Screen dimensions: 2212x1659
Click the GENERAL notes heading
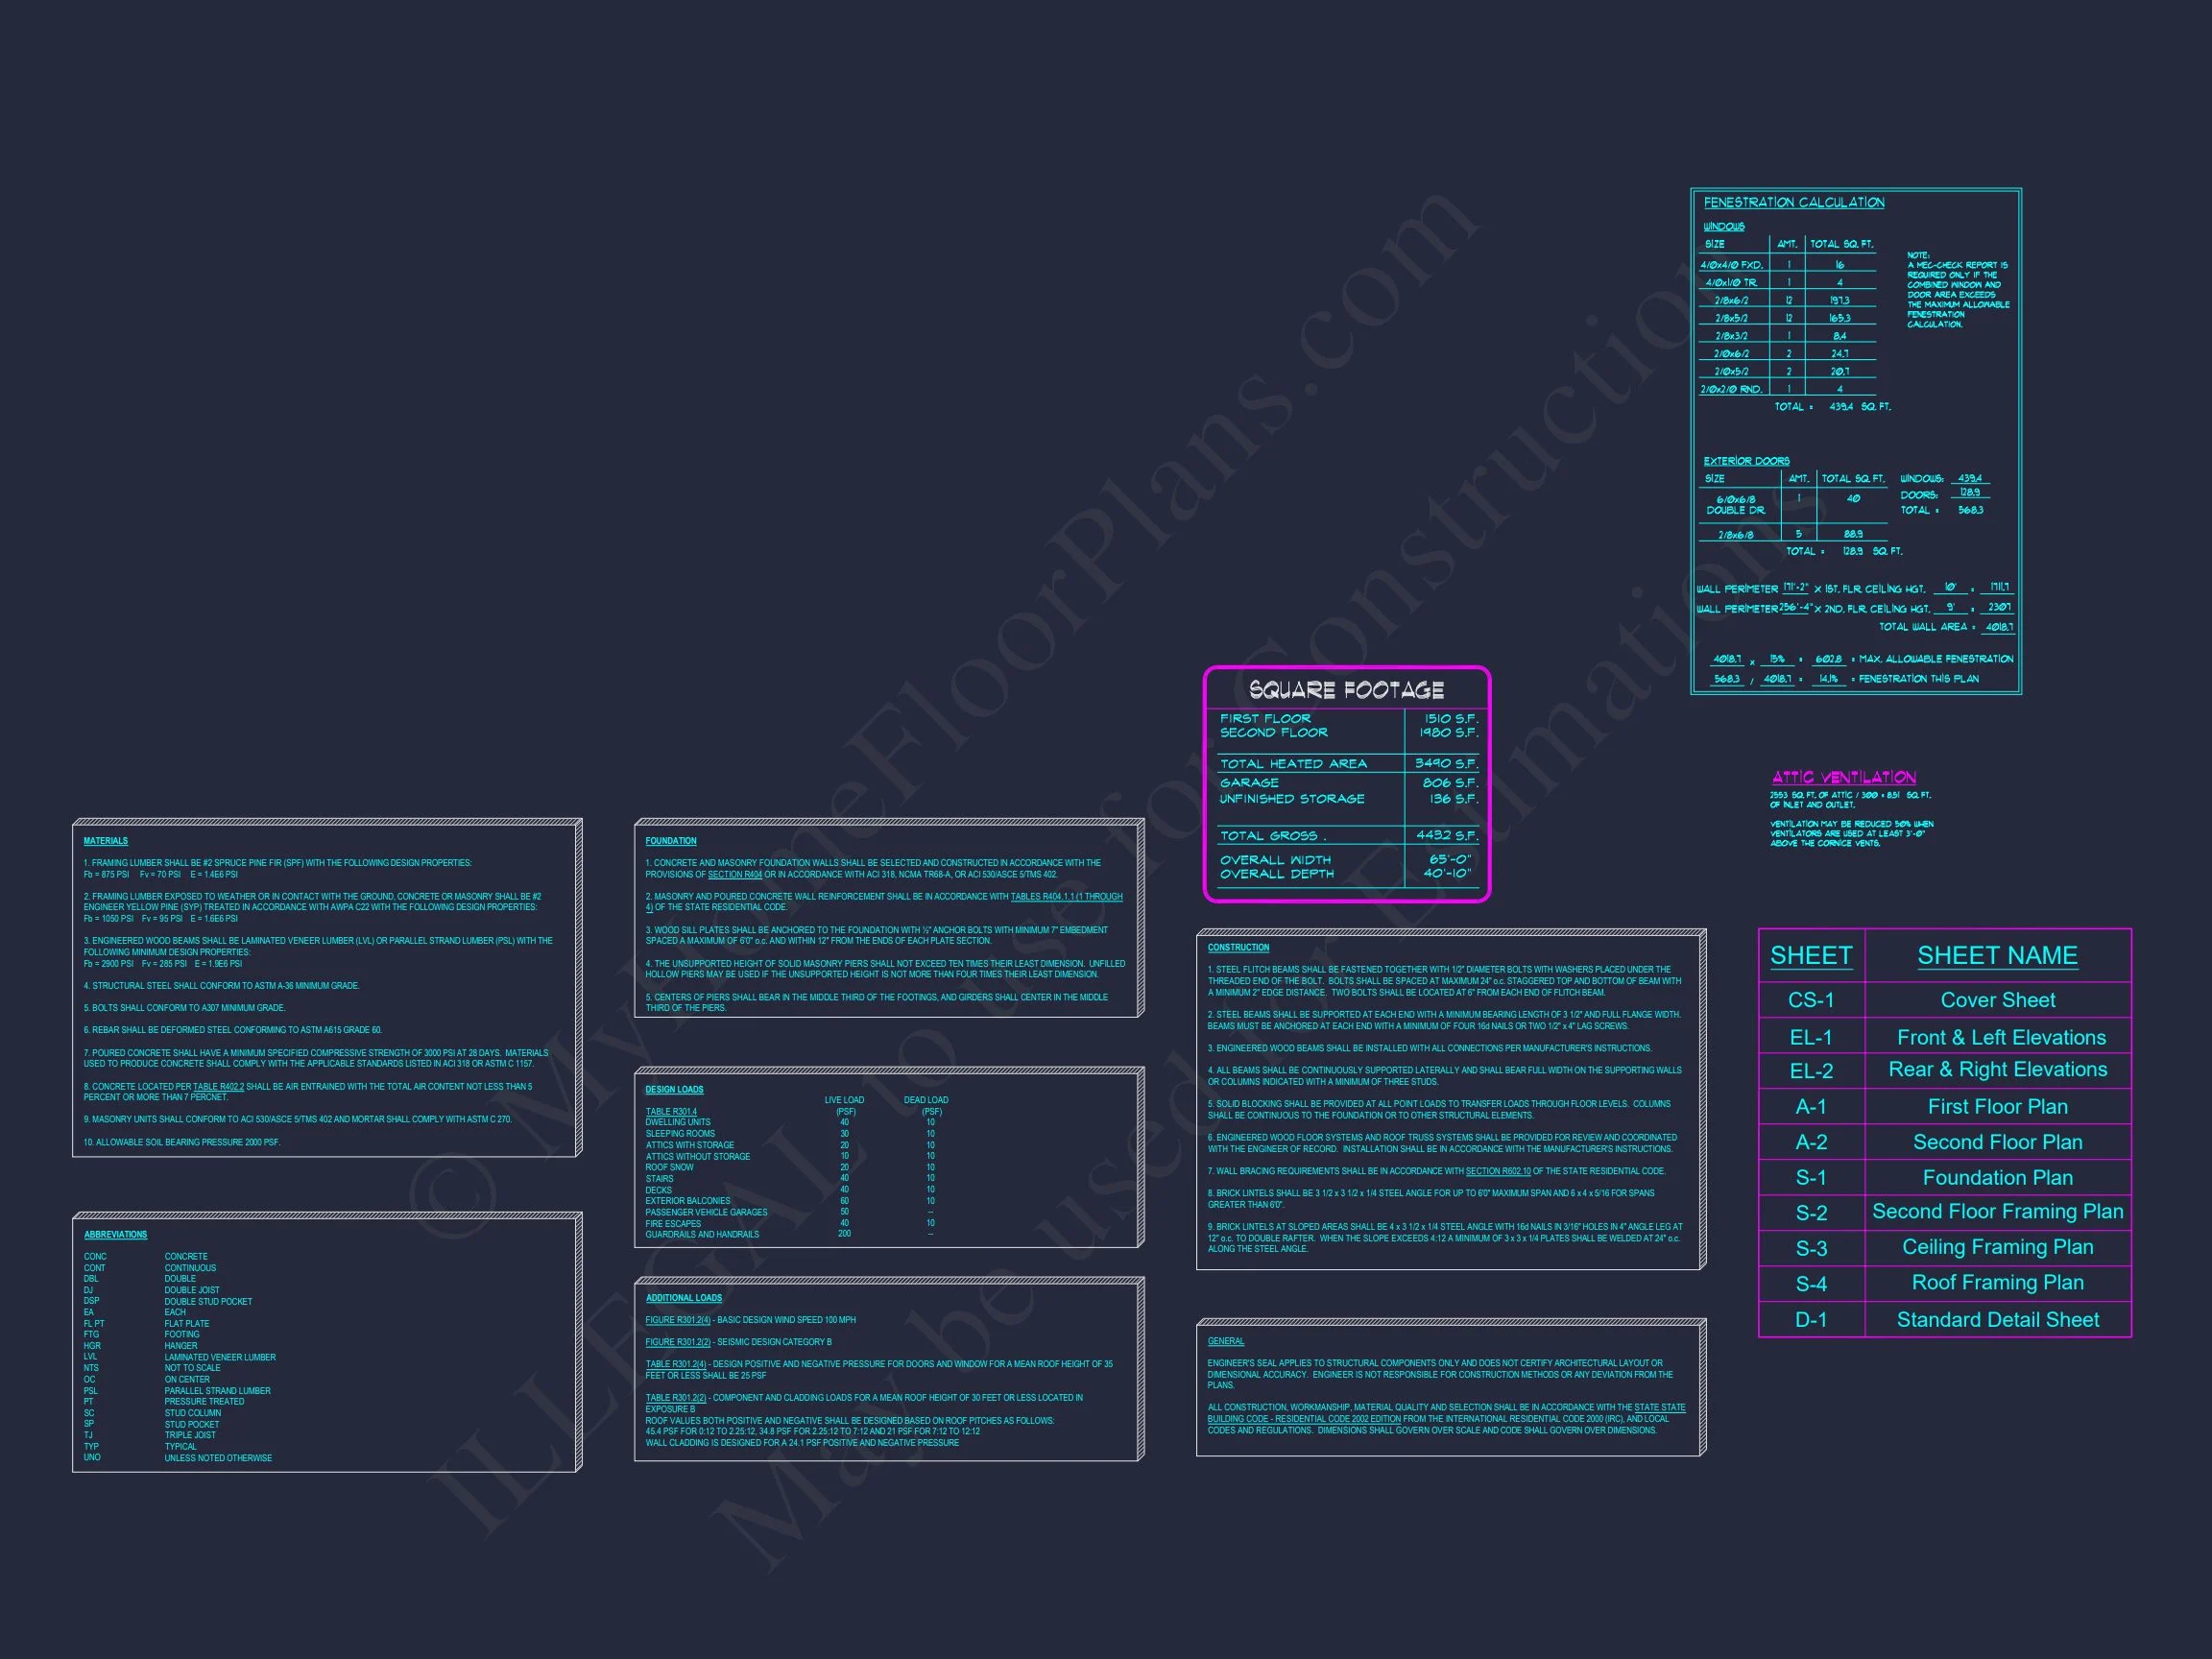pyautogui.click(x=1225, y=1341)
